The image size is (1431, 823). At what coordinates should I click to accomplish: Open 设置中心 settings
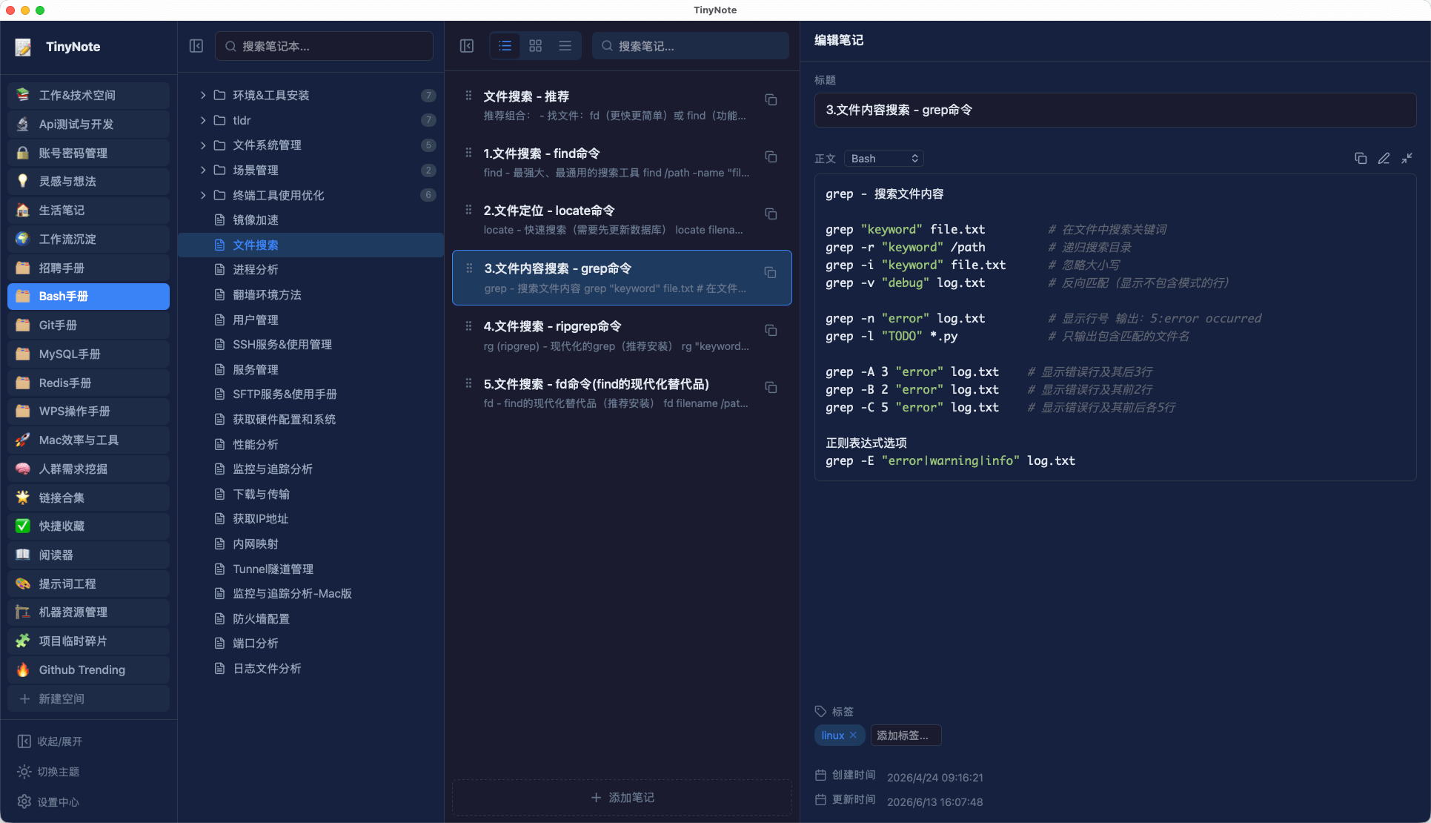coord(49,801)
